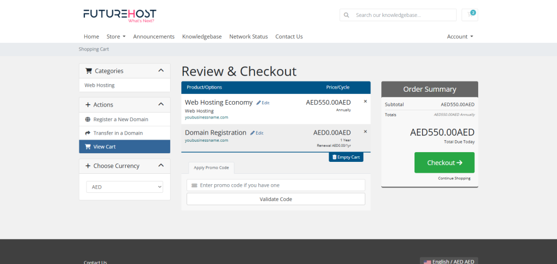Remove Web Hosting Economy with its X
This screenshot has width=557, height=264.
click(x=365, y=102)
